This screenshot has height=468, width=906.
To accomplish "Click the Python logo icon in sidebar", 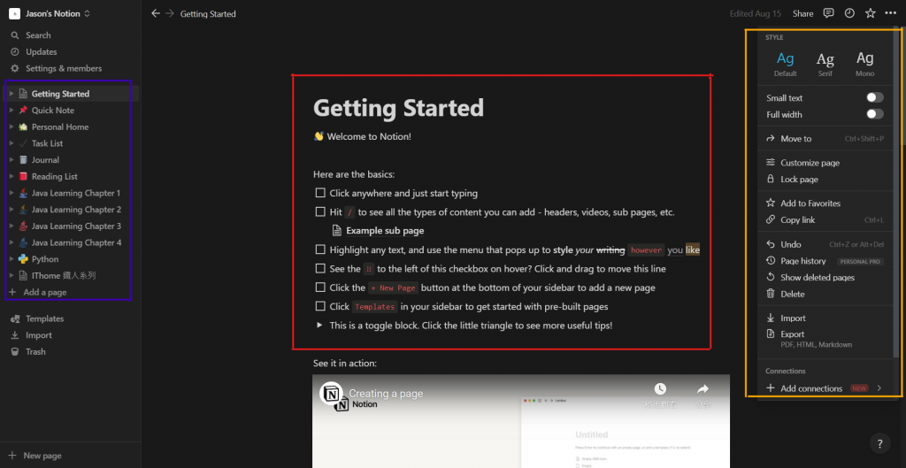I will [x=23, y=259].
